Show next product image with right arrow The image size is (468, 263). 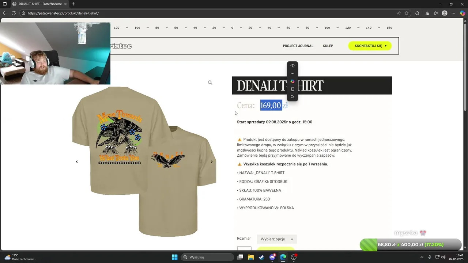coord(212,161)
